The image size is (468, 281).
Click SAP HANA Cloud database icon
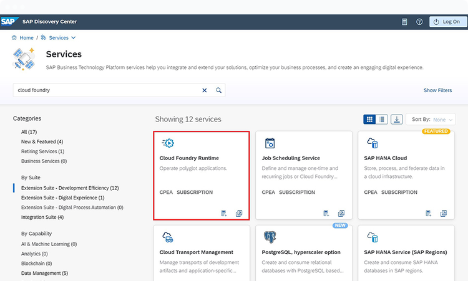click(x=373, y=143)
